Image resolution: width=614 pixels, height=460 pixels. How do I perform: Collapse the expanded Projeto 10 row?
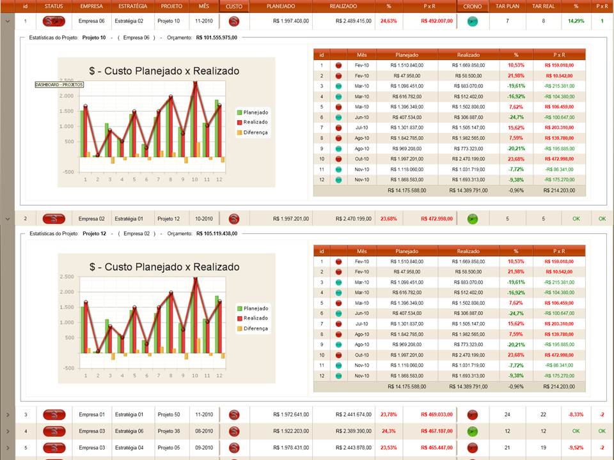pyautogui.click(x=8, y=21)
